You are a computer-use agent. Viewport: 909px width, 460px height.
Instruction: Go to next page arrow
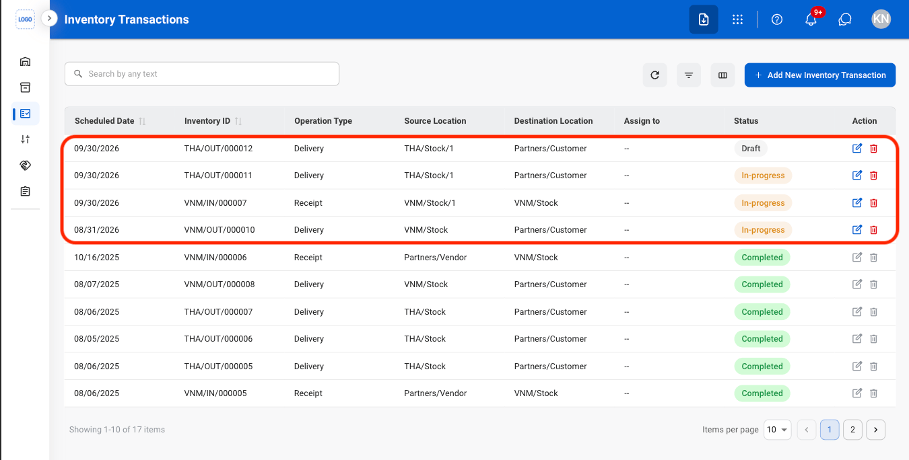[875, 430]
